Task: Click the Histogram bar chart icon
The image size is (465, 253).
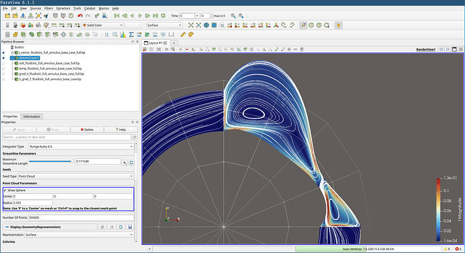Action: click(123, 35)
